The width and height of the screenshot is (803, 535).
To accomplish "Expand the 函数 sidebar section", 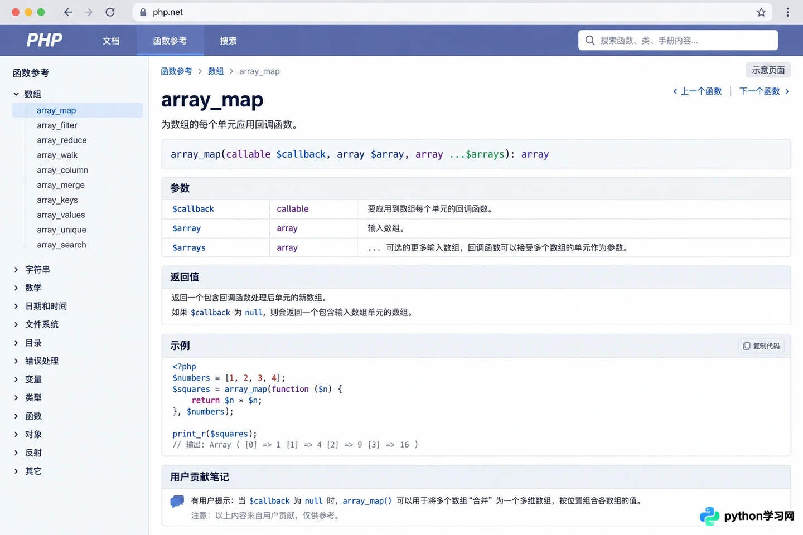I will tap(28, 416).
